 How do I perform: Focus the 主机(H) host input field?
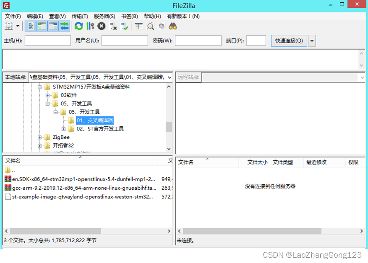[x=48, y=41]
